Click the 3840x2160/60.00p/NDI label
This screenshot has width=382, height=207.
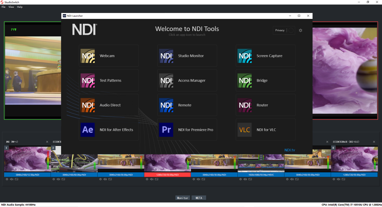(74, 175)
